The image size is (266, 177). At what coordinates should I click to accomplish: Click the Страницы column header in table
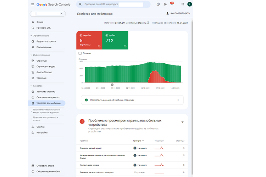point(180,141)
